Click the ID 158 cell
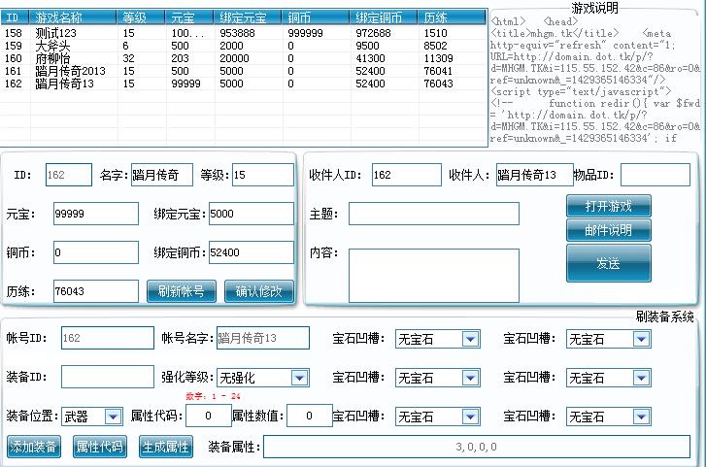This screenshot has height=467, width=706. pyautogui.click(x=13, y=33)
